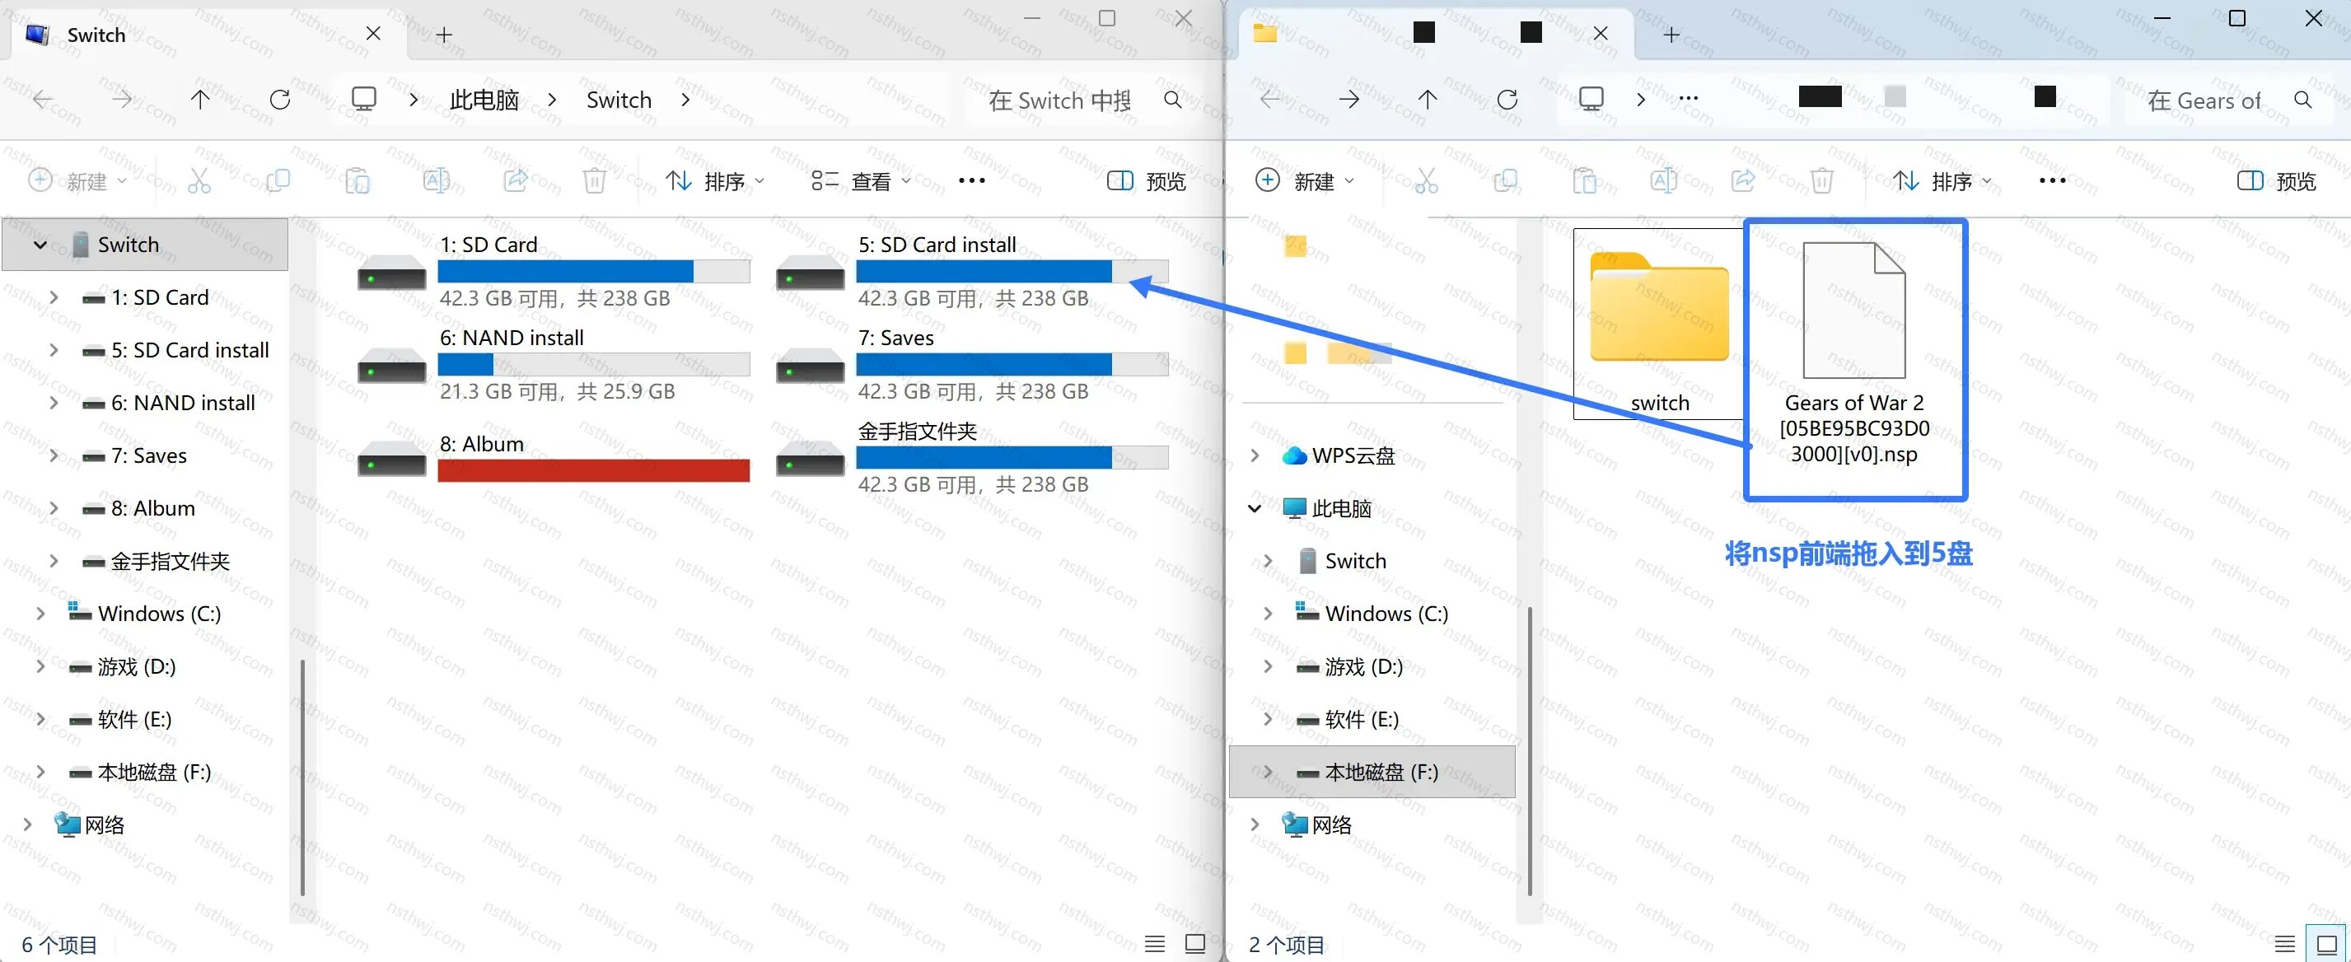Expand WPS云盘 in right window sidebar
This screenshot has height=962, width=2351.
[x=1255, y=455]
